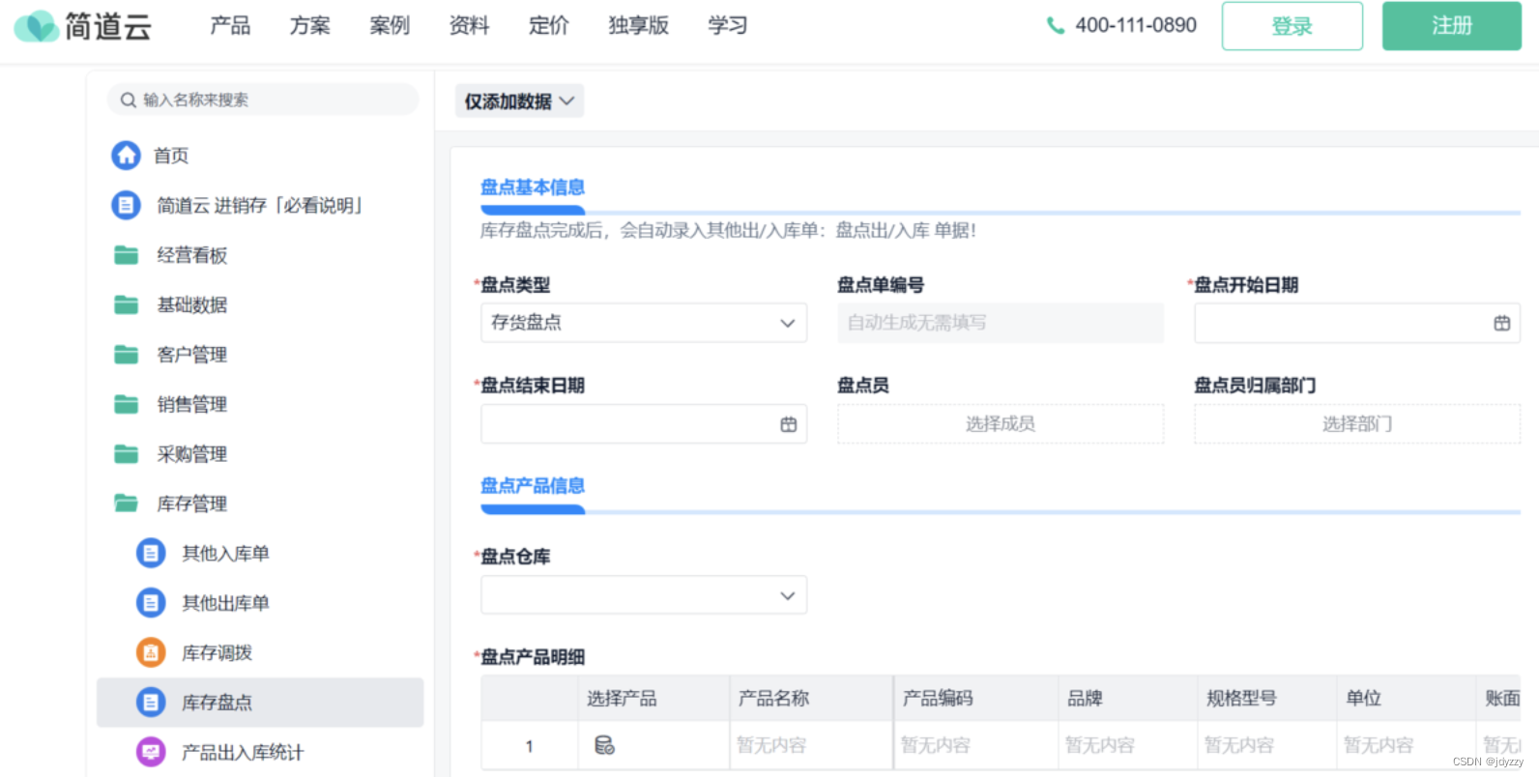
Task: Expand the 盘点类型 dropdown showing 存货盘点
Action: click(643, 323)
